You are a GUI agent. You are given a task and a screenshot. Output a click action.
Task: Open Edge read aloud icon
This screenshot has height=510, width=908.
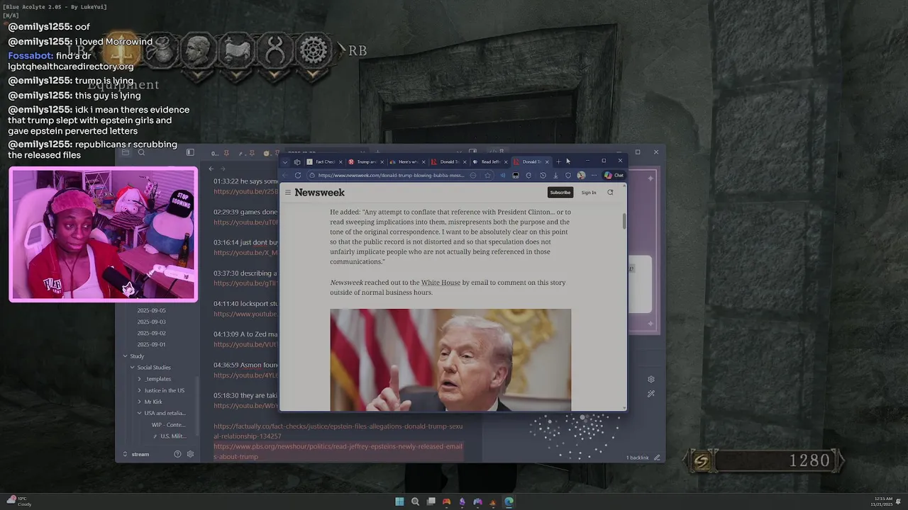503,175
